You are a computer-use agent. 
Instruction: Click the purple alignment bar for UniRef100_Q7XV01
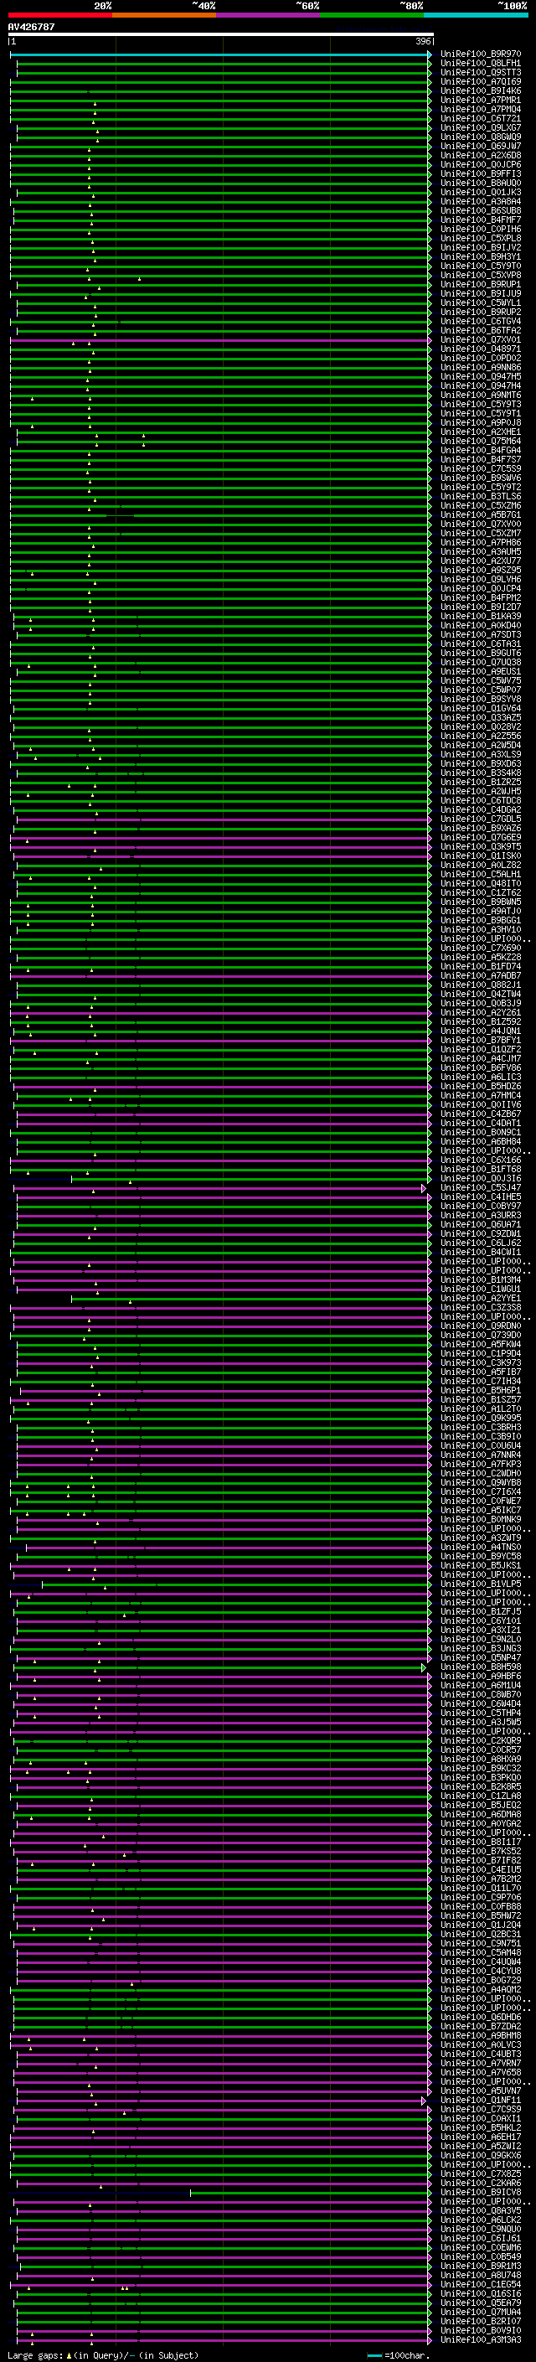[220, 340]
